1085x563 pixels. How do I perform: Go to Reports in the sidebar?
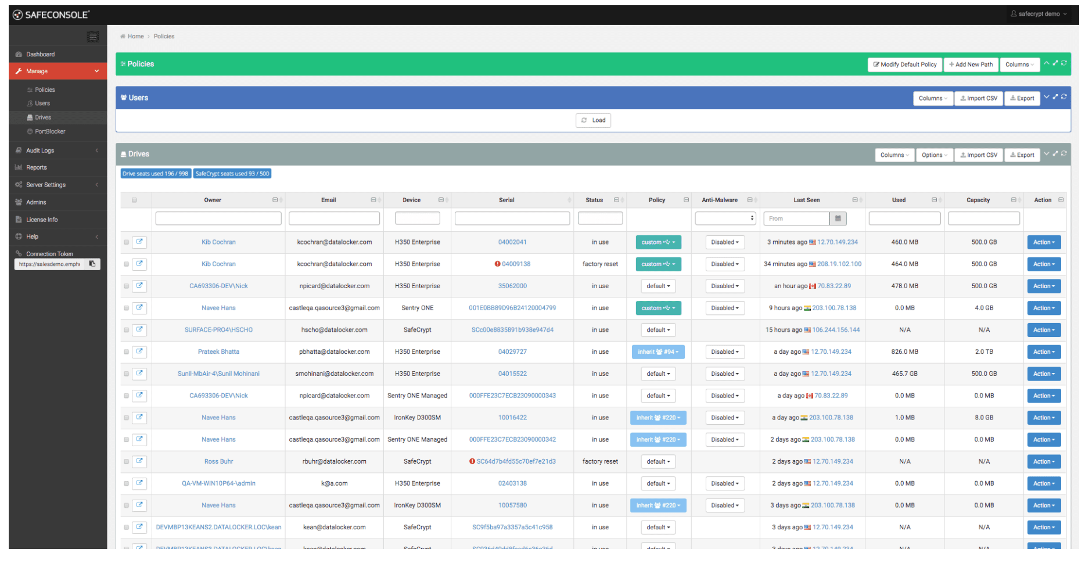pyautogui.click(x=37, y=167)
